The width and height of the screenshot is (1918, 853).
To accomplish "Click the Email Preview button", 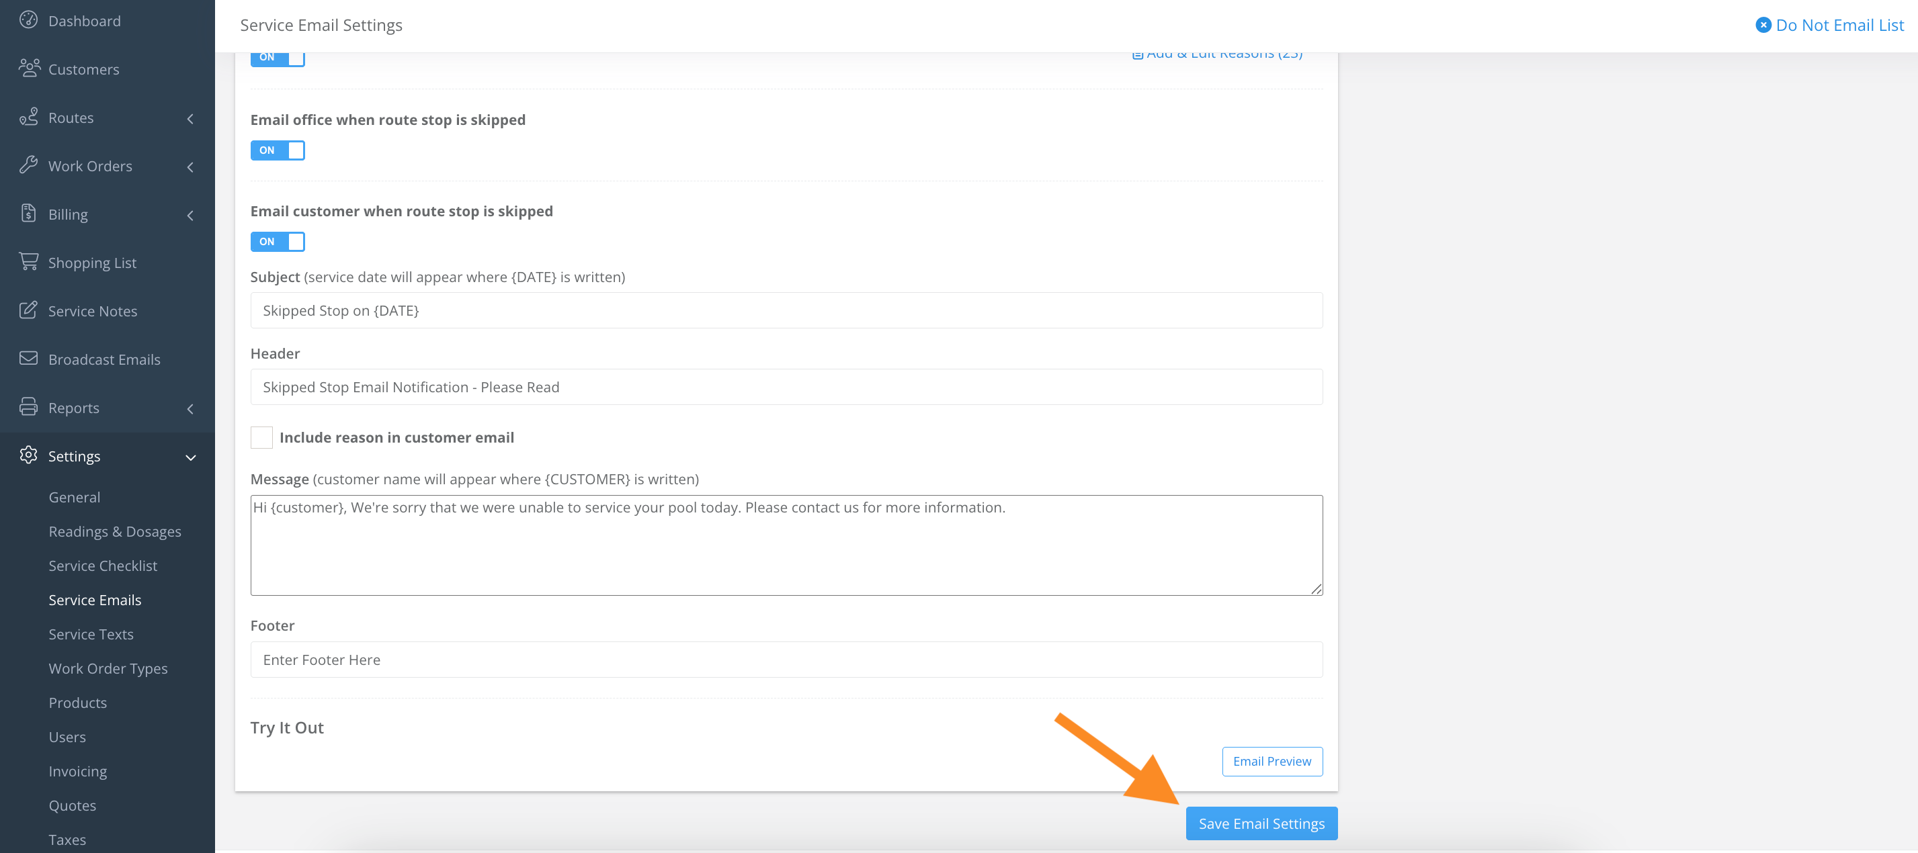I will click(1271, 762).
